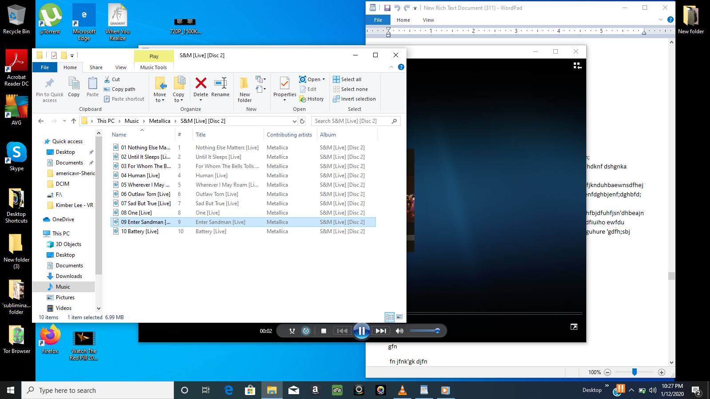Expand the Properties dropdown arrow

pos(284,100)
